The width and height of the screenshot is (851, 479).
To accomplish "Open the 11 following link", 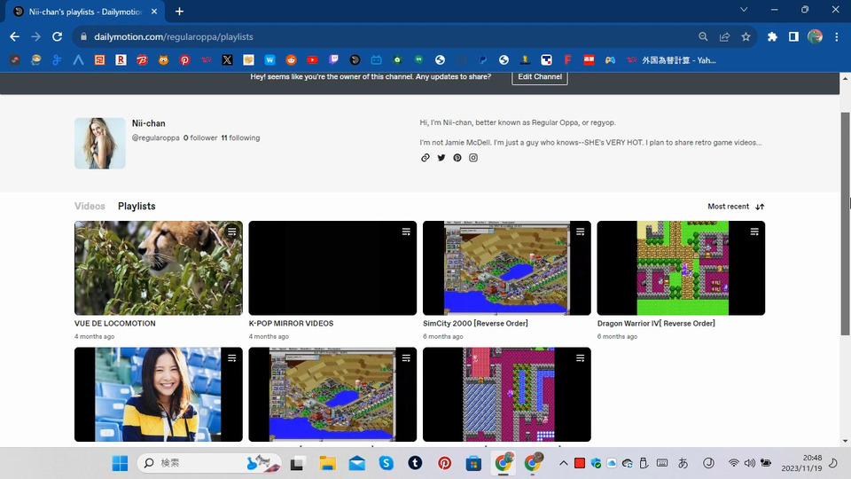I will point(240,138).
